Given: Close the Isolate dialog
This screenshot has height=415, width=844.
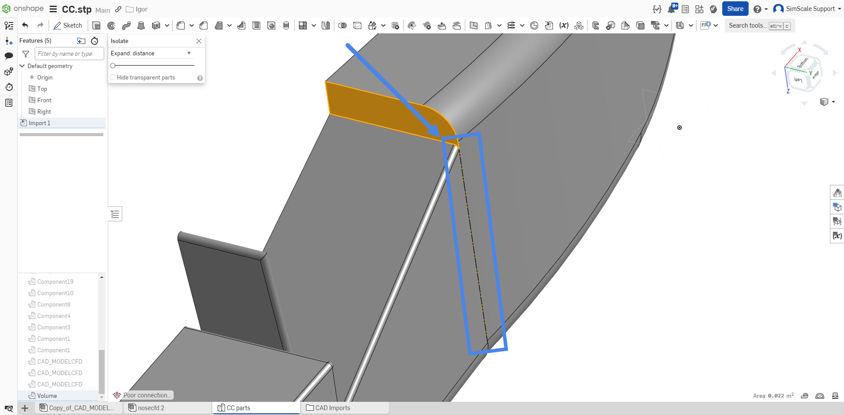Looking at the screenshot, I should [199, 41].
